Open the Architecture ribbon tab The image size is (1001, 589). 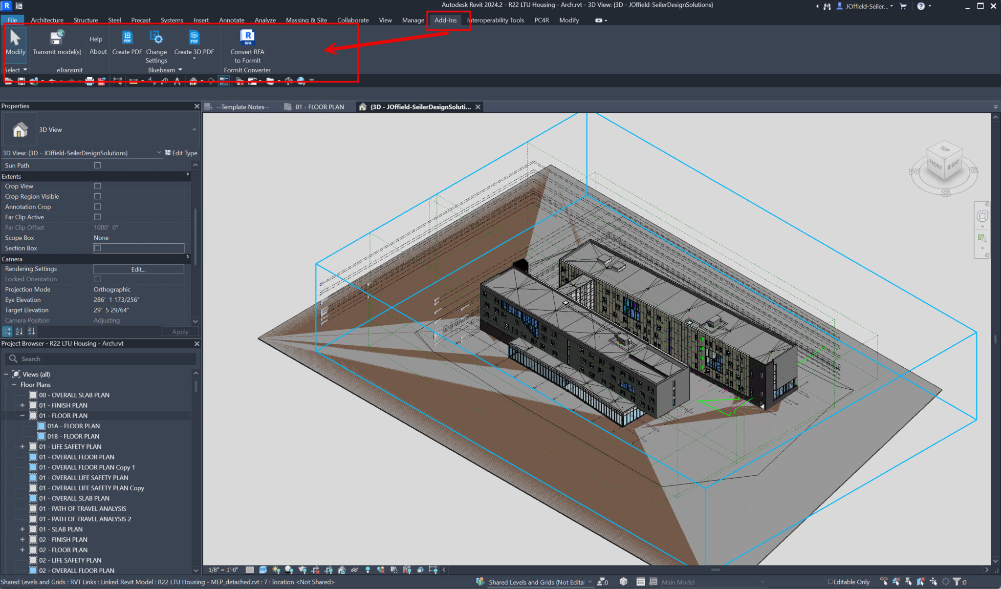pos(47,20)
